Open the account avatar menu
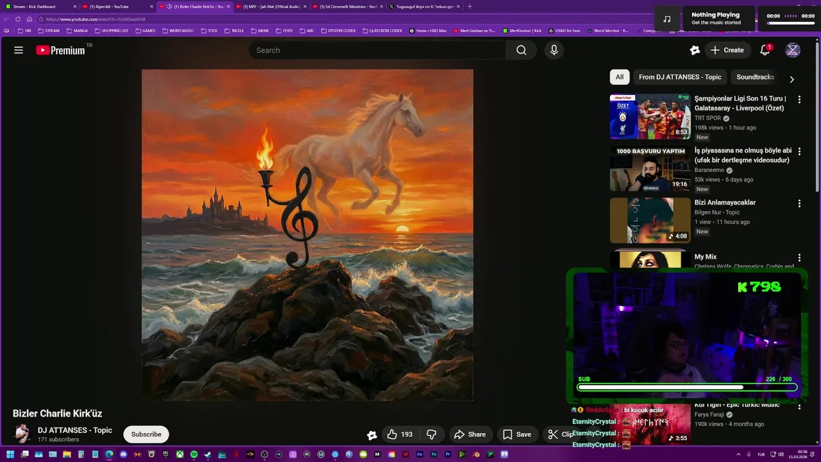821x462 pixels. click(x=793, y=50)
